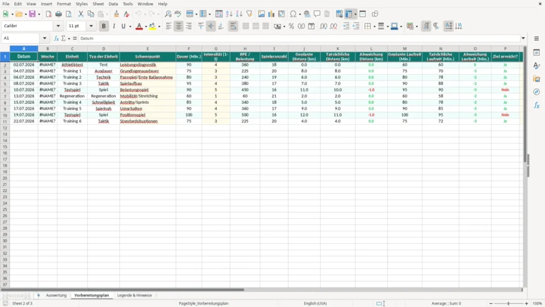The height and width of the screenshot is (307, 545).
Task: Open the Name Box dropdown arrow
Action: pyautogui.click(x=45, y=38)
